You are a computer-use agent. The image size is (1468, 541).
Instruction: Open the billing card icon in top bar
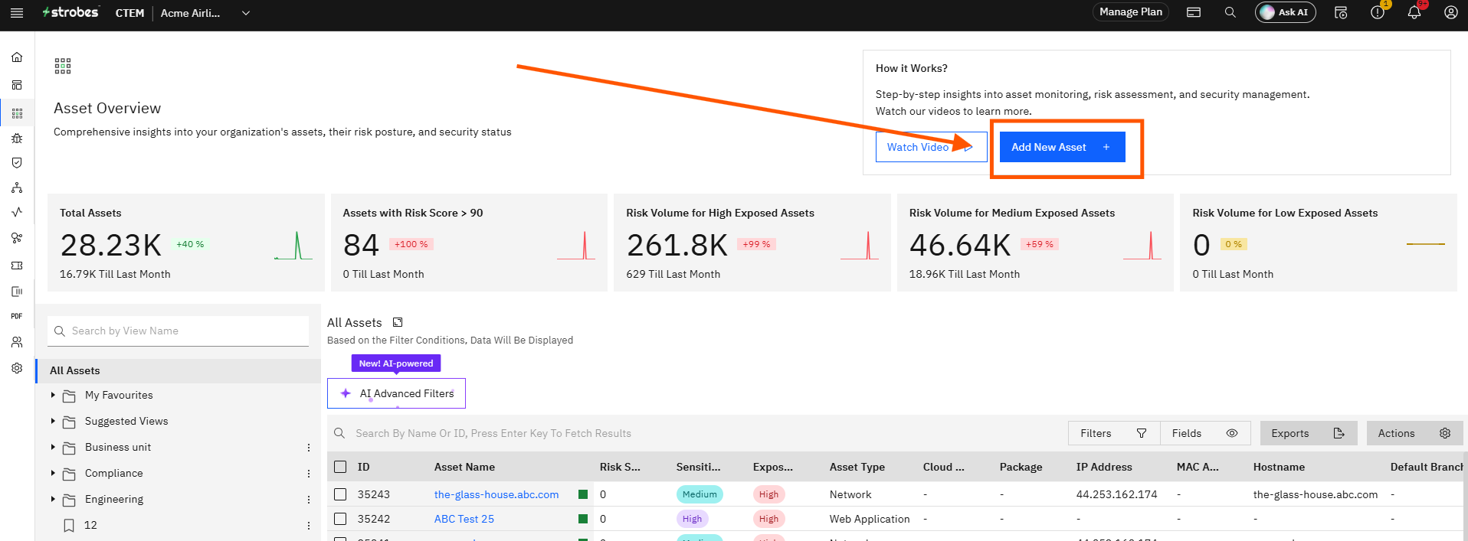[x=1194, y=12]
